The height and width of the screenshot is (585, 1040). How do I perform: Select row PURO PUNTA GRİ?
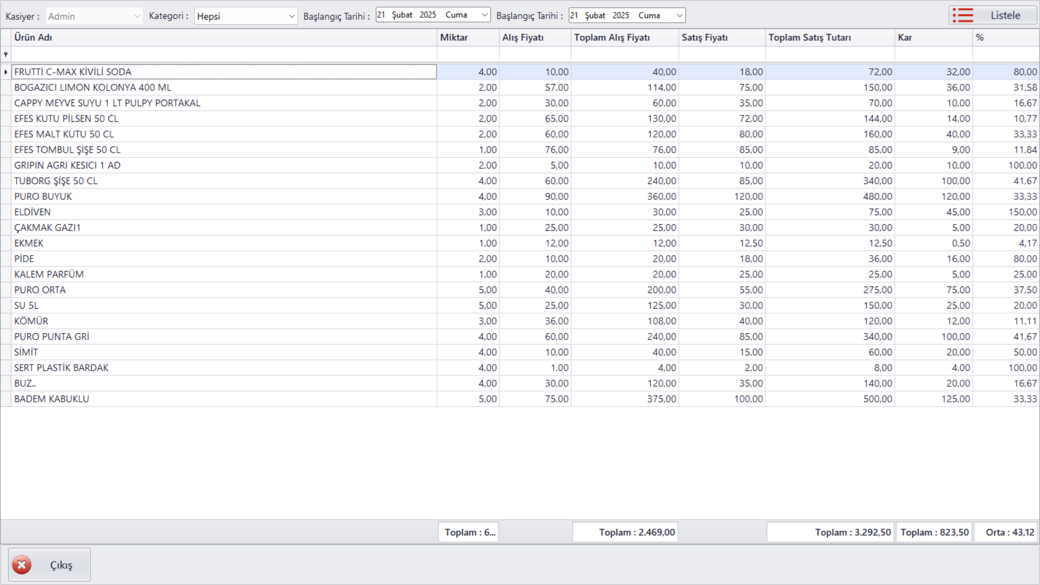coord(520,337)
